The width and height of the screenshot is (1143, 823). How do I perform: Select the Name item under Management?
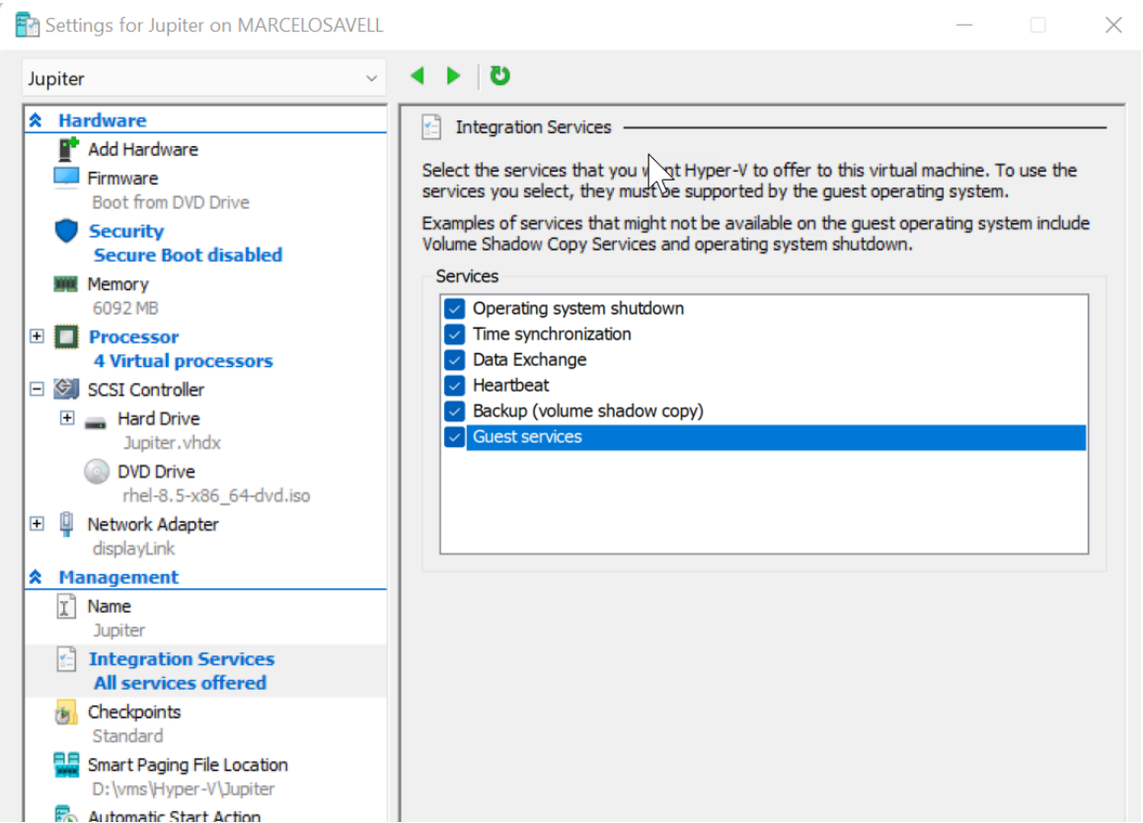pos(109,607)
